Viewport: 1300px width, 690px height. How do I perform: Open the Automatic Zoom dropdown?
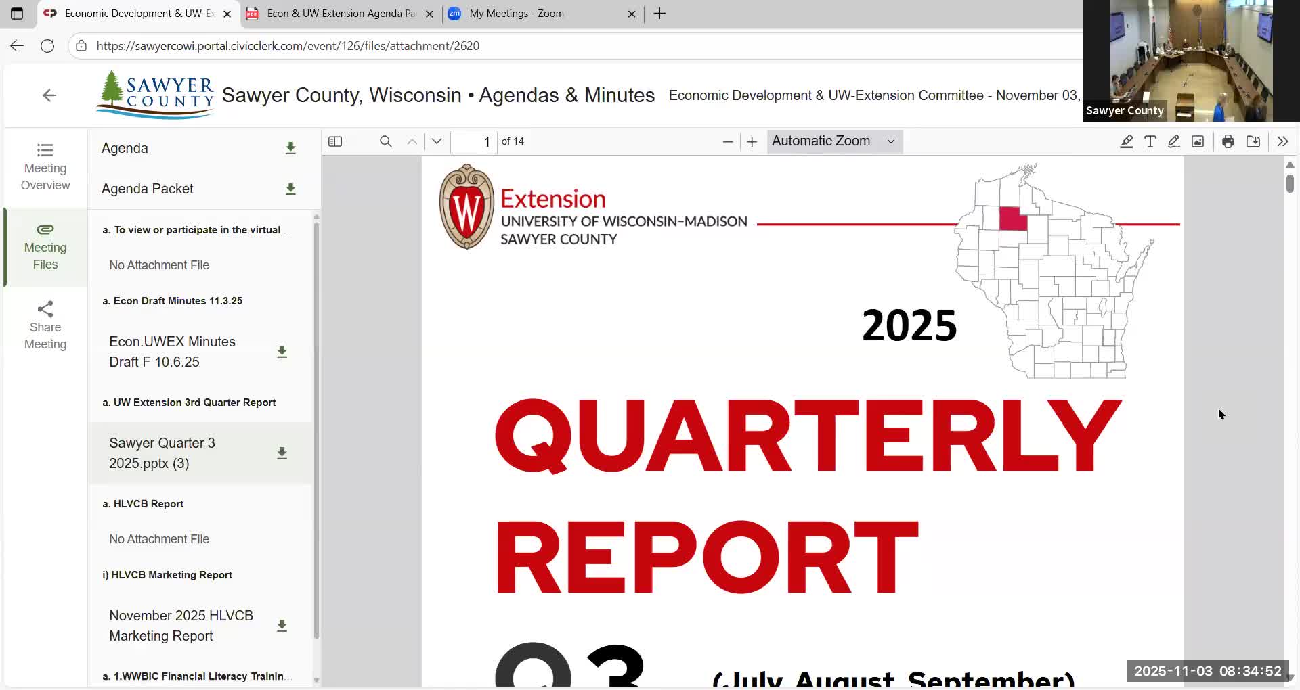pyautogui.click(x=834, y=141)
